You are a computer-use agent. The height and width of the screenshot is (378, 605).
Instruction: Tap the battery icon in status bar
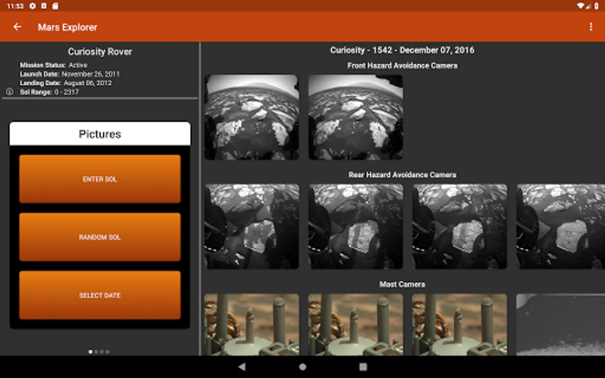click(596, 6)
